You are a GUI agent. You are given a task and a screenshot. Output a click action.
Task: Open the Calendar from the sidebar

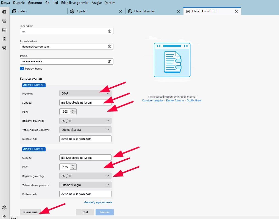point(4,30)
